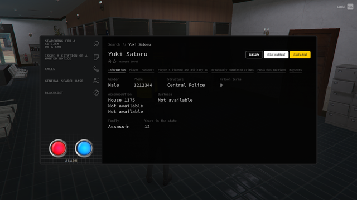Click the ESC close key icon
This screenshot has height=200, width=357.
click(350, 7)
